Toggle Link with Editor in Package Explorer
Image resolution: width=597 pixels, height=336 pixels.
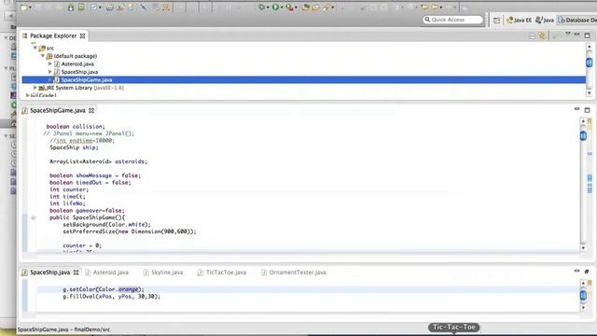point(542,35)
